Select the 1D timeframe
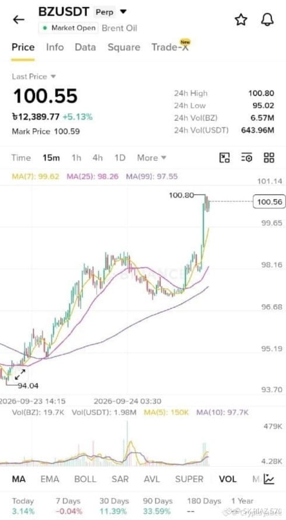 pos(120,158)
